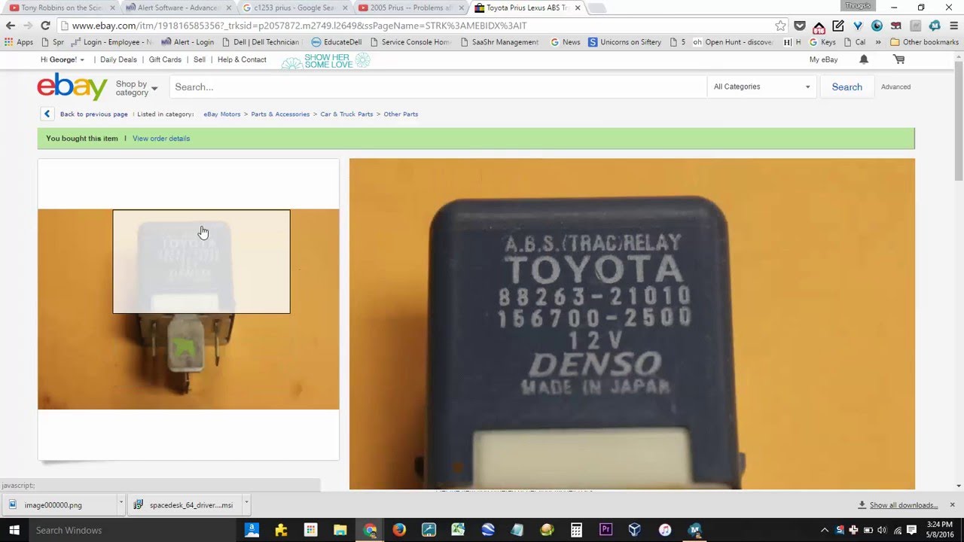Click the eBay Motors breadcrumb
The height and width of the screenshot is (542, 964).
pyautogui.click(x=222, y=114)
